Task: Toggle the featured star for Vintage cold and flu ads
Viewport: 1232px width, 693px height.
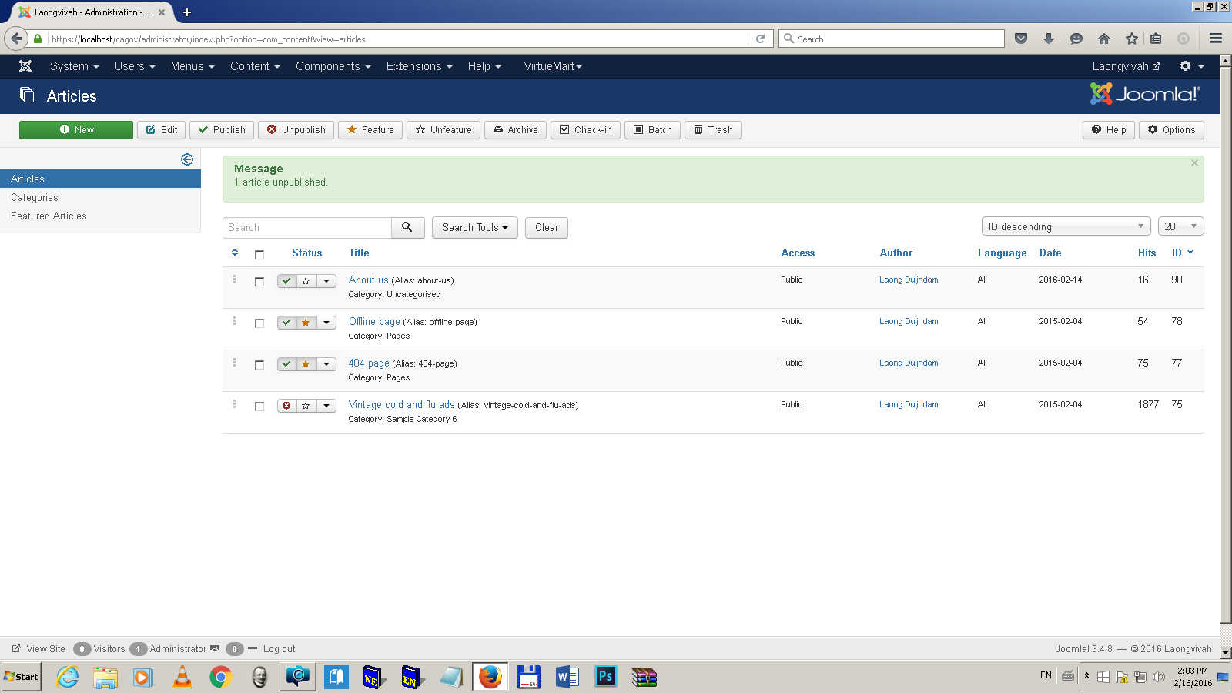Action: point(306,406)
